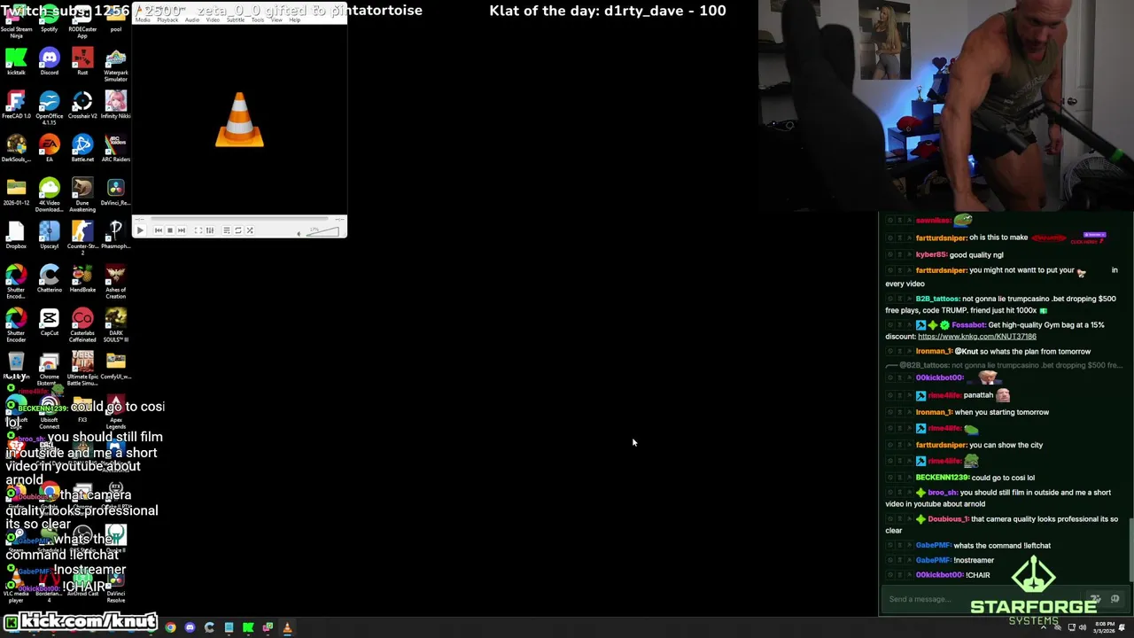Toggle VLC random shuffle
This screenshot has height=638, width=1134.
coord(250,230)
